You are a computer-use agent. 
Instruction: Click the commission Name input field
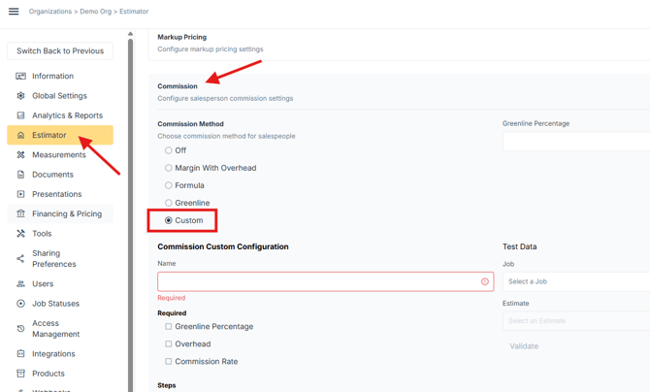318,281
